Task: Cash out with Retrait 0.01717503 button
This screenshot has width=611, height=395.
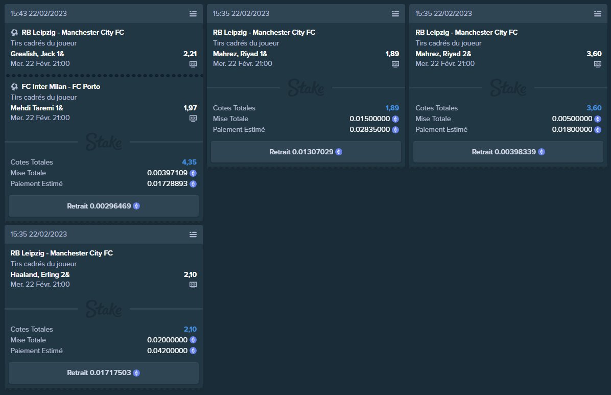Action: [x=104, y=373]
